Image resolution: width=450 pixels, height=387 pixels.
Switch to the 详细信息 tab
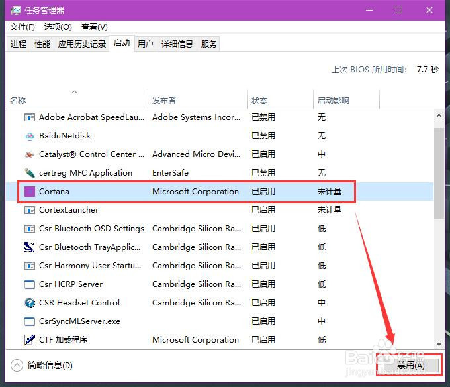(177, 44)
